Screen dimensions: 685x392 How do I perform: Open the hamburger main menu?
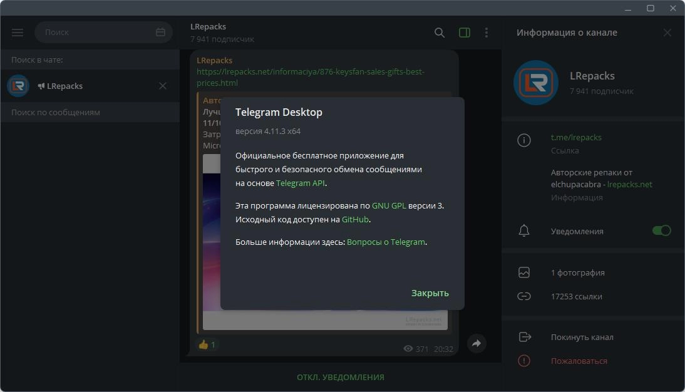(x=18, y=33)
